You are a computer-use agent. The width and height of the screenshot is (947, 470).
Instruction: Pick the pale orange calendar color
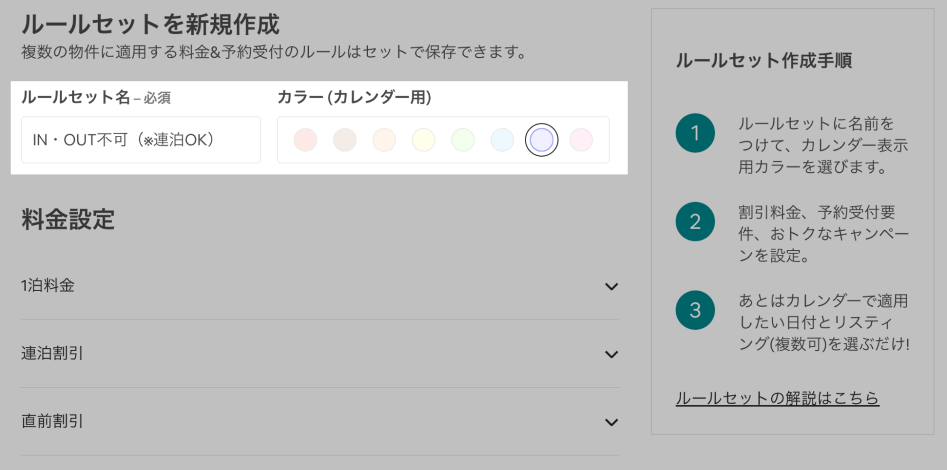(x=384, y=140)
